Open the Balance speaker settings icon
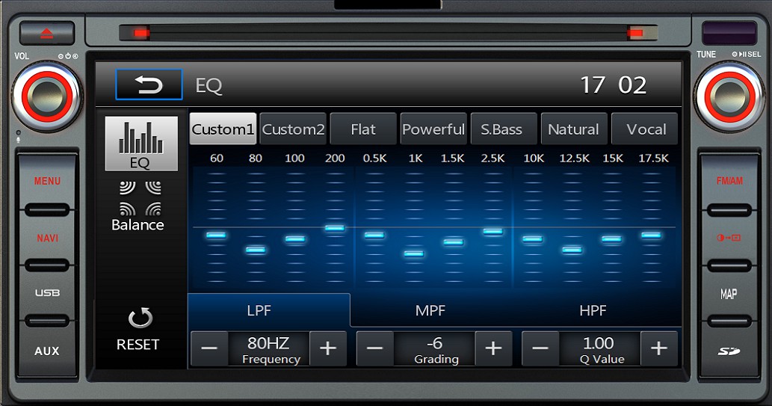The width and height of the screenshot is (772, 406). tap(138, 206)
